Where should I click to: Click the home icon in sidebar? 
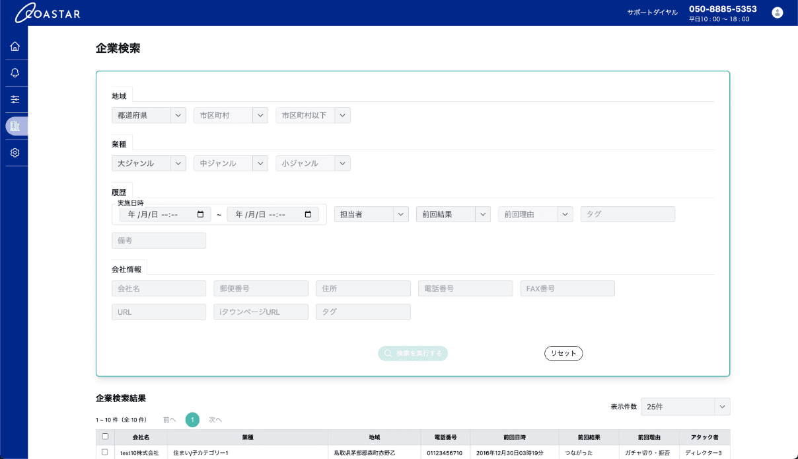click(15, 46)
